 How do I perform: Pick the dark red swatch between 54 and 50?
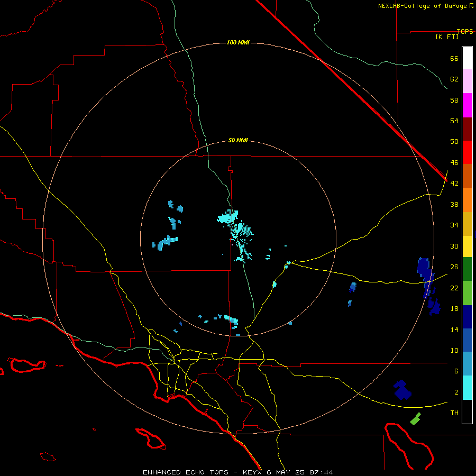[467, 129]
